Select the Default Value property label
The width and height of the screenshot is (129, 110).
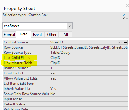pyautogui.click(x=14, y=104)
